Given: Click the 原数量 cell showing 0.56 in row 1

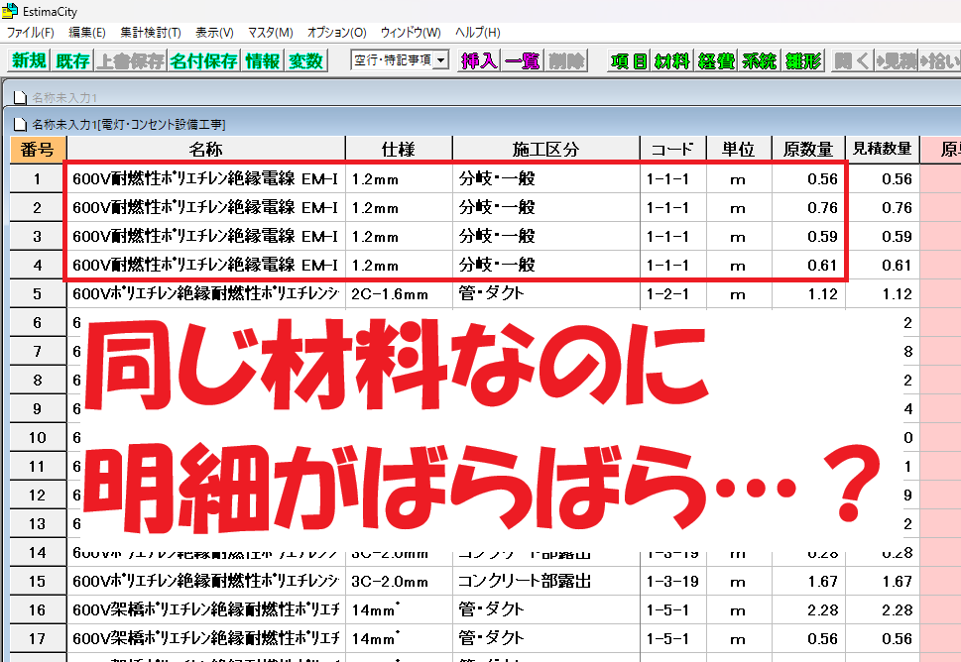Looking at the screenshot, I should [807, 179].
